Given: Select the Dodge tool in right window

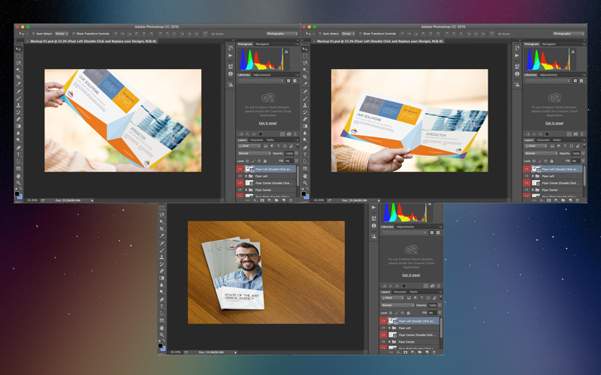Looking at the screenshot, I should (305, 140).
